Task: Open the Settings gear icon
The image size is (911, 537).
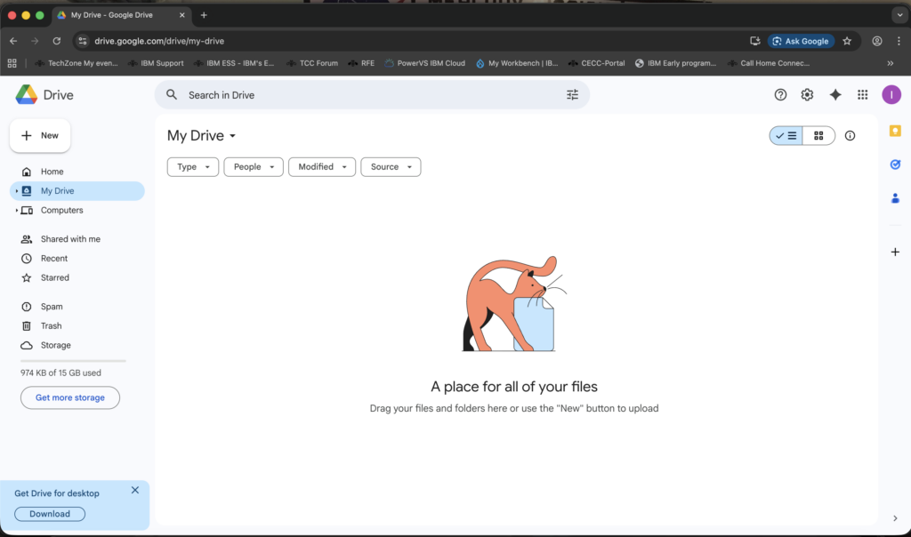Action: (x=807, y=95)
